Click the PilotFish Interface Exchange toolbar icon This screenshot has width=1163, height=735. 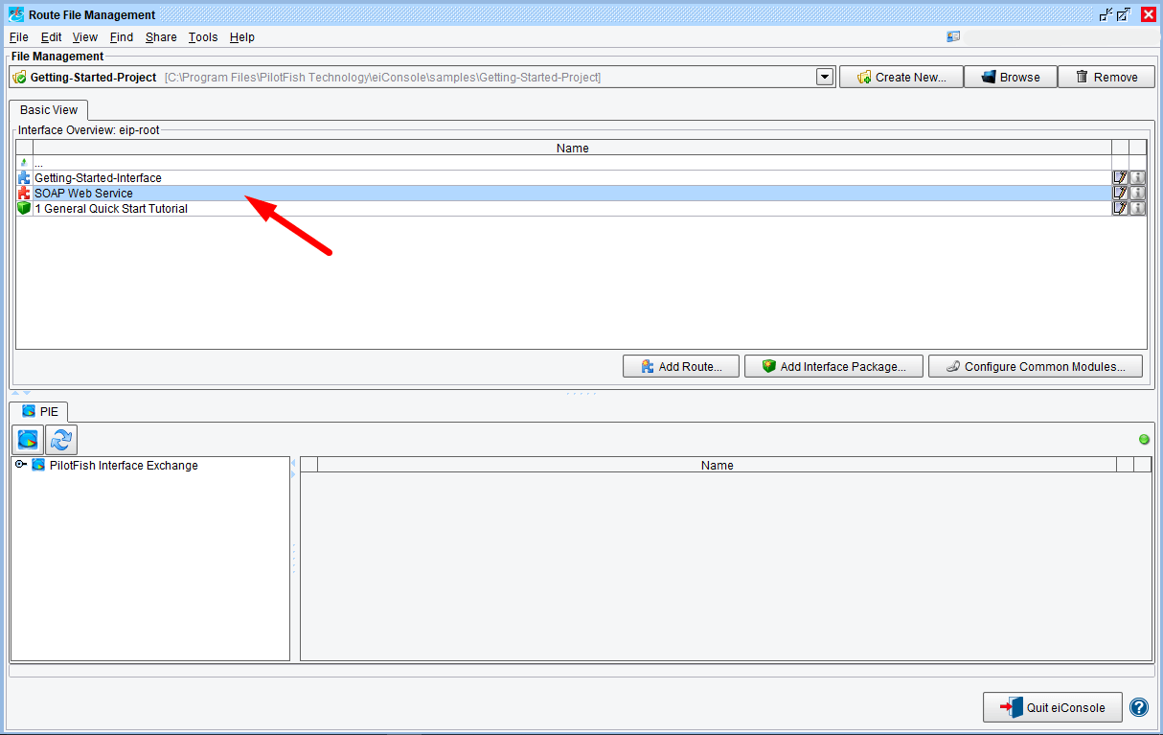coord(30,440)
